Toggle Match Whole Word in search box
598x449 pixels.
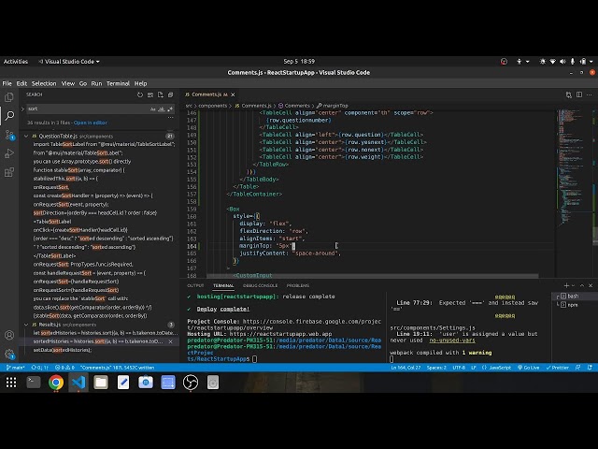(162, 109)
